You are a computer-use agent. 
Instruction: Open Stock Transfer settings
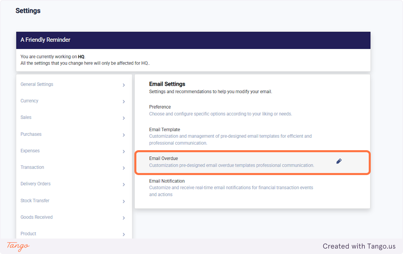pos(35,201)
